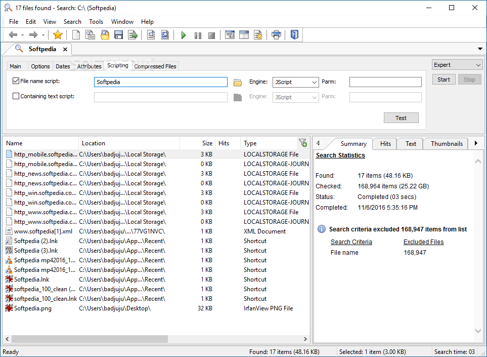Click the Back arrow toolbar icon
Image resolution: width=487 pixels, height=357 pixels.
click(x=13, y=35)
